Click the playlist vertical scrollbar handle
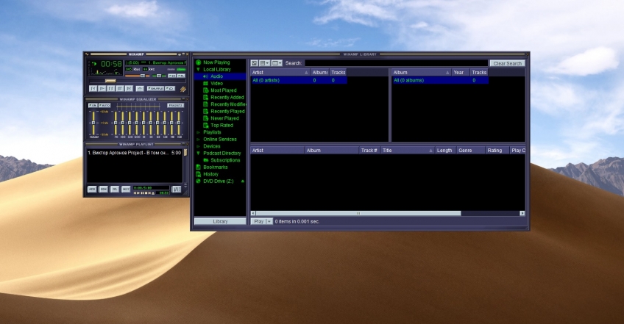 [x=185, y=152]
